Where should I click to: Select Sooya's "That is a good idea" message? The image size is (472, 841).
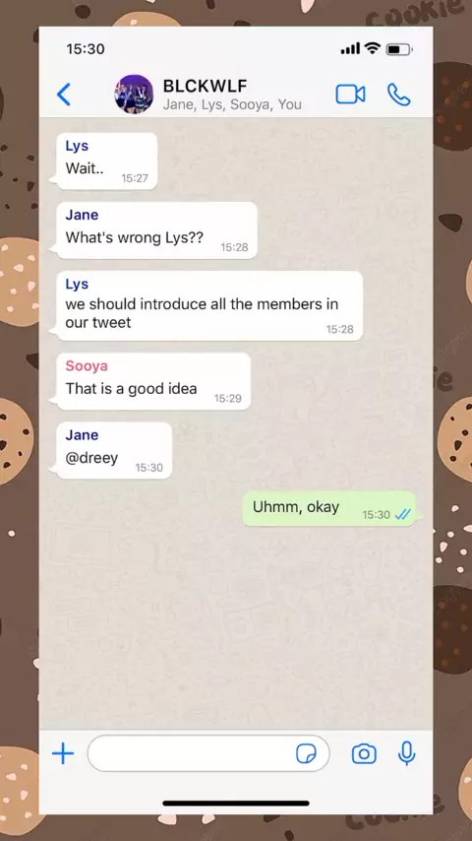152,381
